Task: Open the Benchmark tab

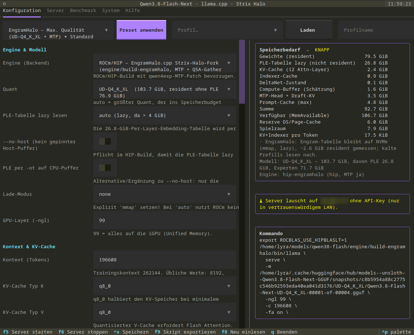Action: [83, 11]
